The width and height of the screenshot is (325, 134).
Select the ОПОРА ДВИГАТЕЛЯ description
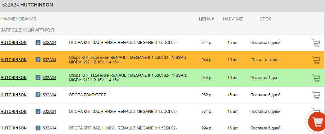tap(87, 95)
